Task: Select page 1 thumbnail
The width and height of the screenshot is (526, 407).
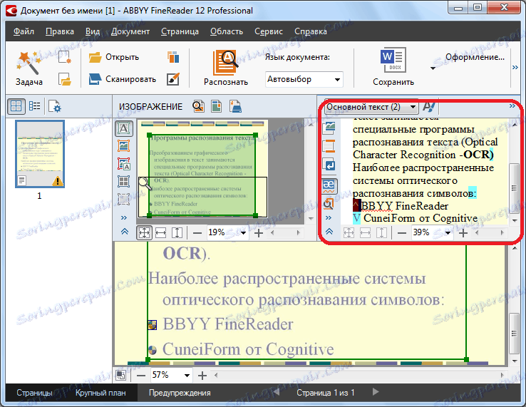Action: coord(40,155)
